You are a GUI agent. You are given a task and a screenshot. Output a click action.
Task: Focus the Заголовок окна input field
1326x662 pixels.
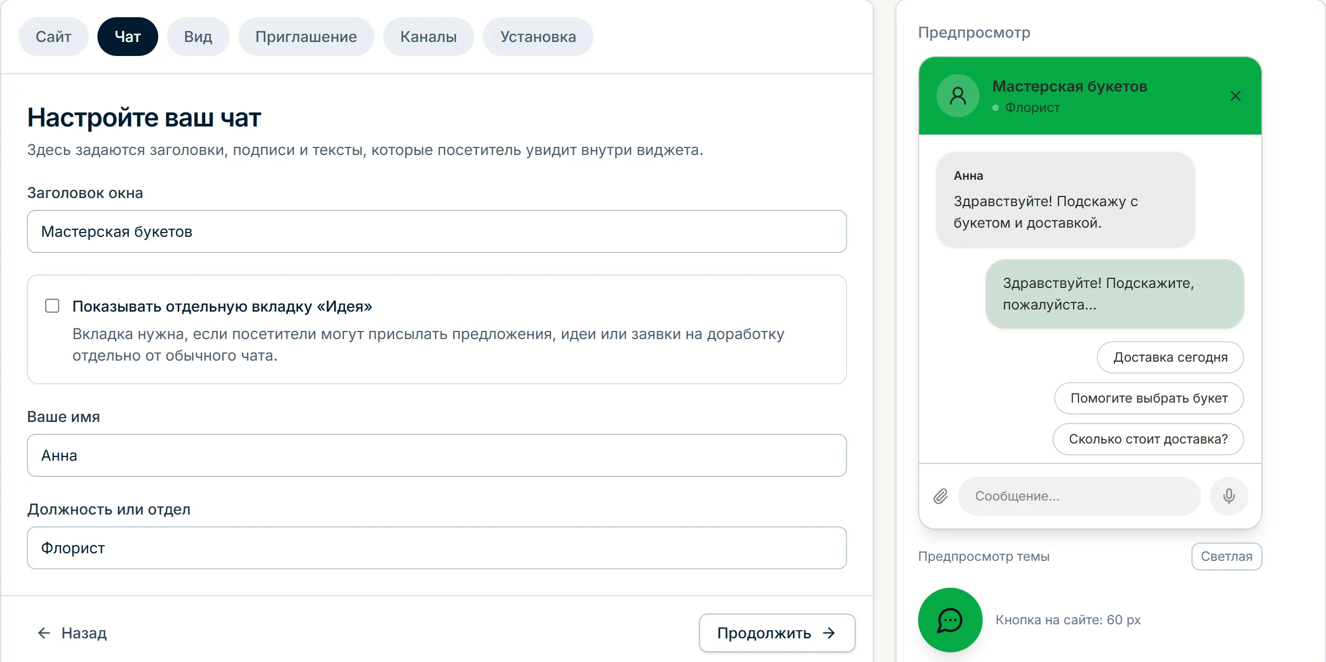(x=437, y=231)
